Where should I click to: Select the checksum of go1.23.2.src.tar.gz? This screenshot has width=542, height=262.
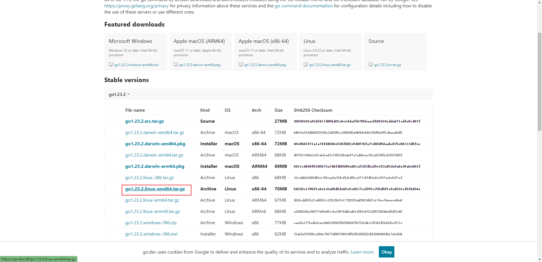coord(357,121)
